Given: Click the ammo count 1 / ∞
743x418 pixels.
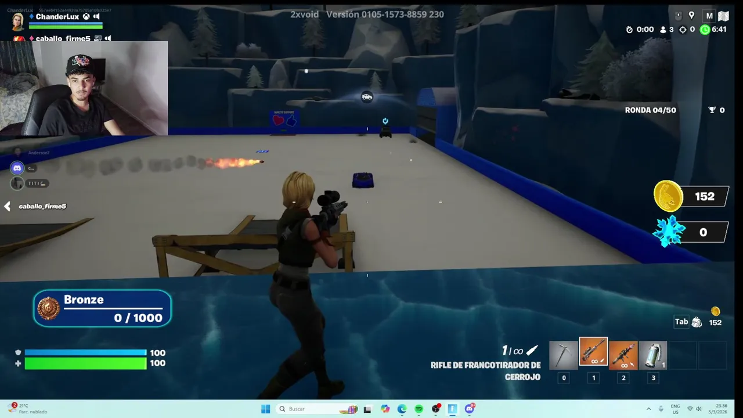Looking at the screenshot, I should pos(519,351).
